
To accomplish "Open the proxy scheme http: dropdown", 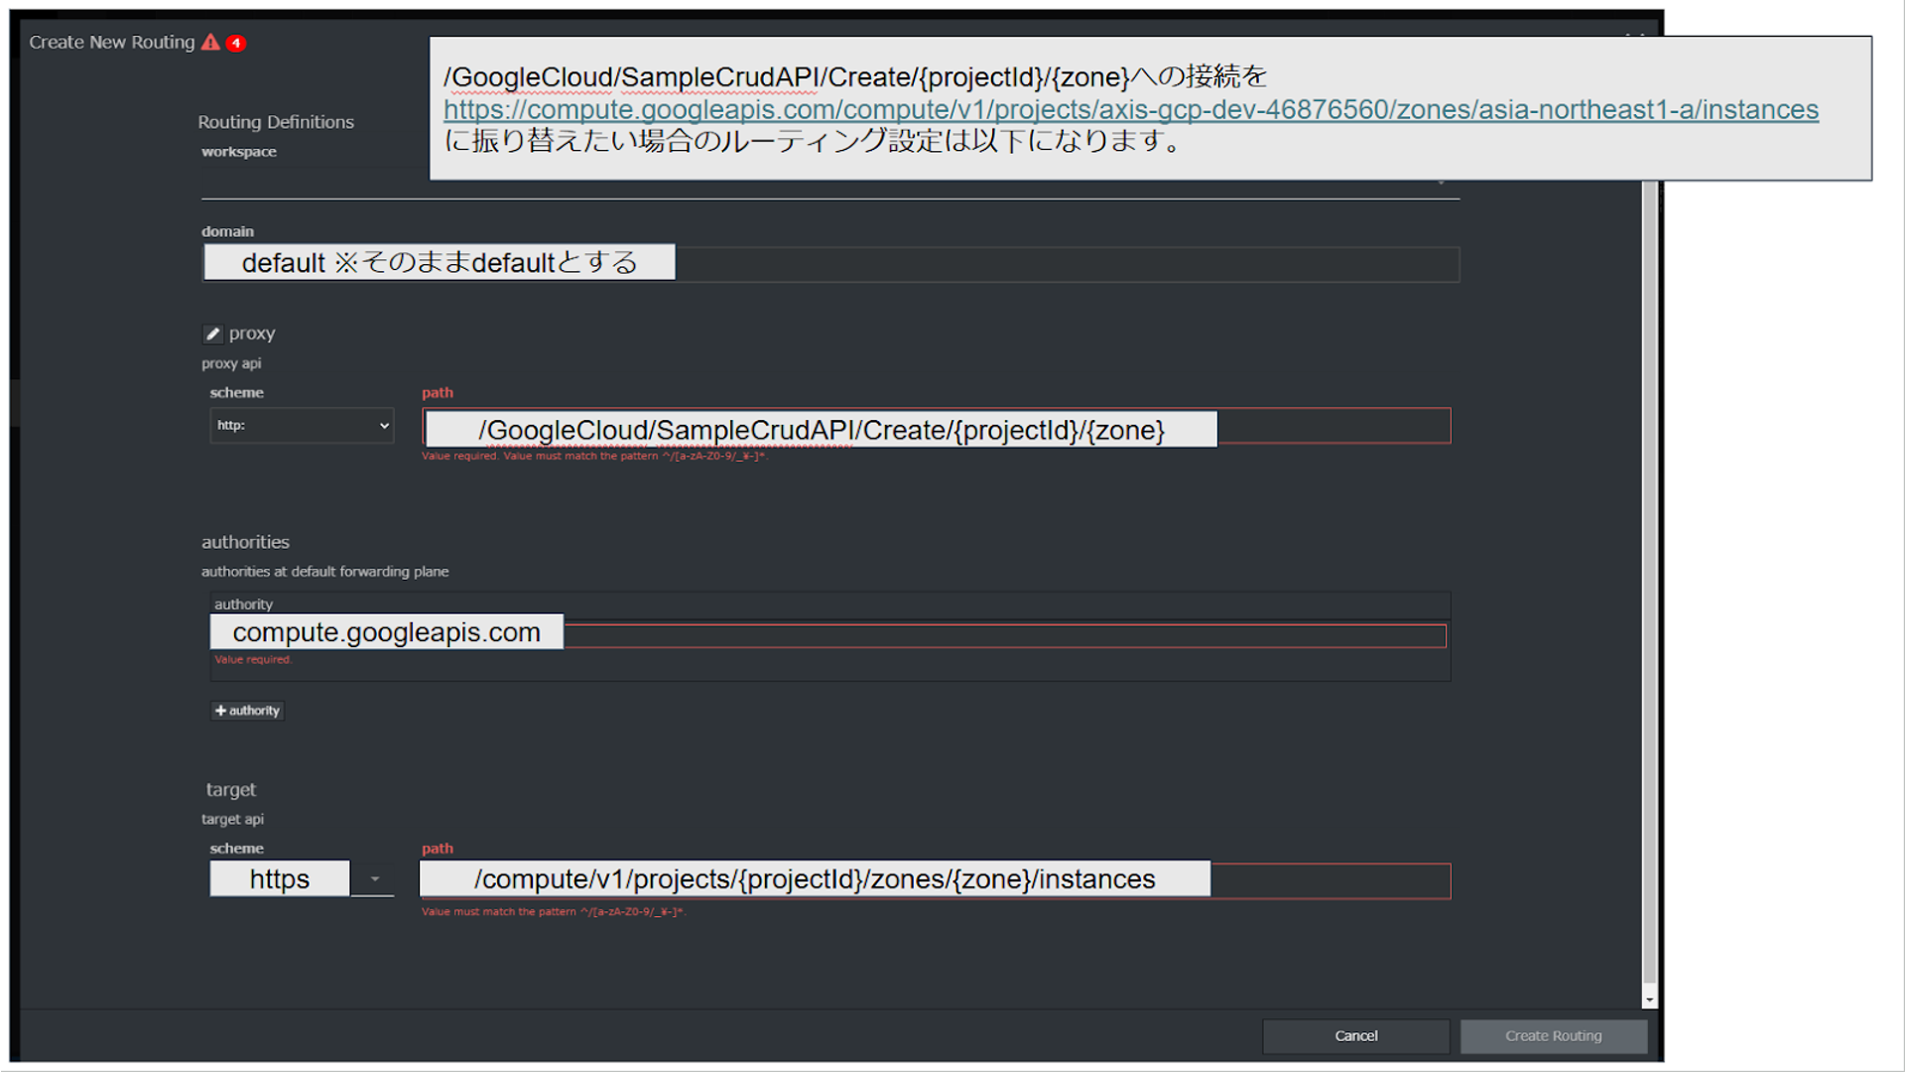I will click(x=302, y=425).
